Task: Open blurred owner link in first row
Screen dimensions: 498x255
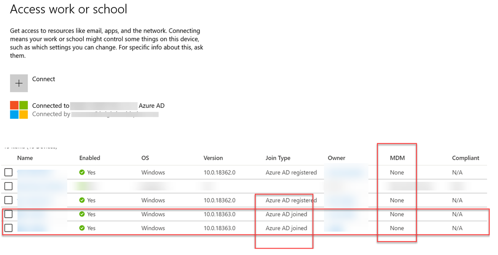Action: (346, 173)
